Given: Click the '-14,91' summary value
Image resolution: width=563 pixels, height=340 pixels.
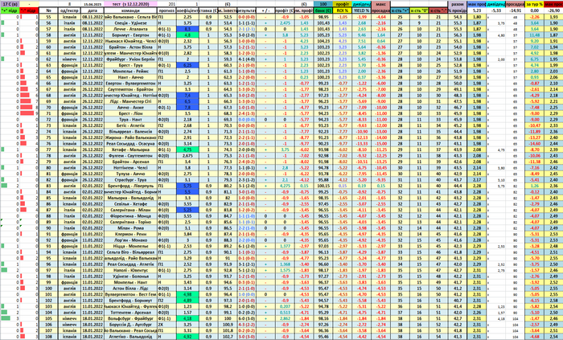Looking at the screenshot, I should coord(516,10).
